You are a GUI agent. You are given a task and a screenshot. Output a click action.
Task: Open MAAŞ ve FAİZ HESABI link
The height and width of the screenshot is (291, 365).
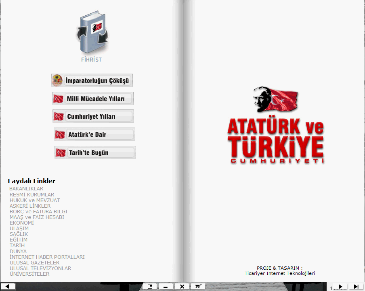click(37, 217)
